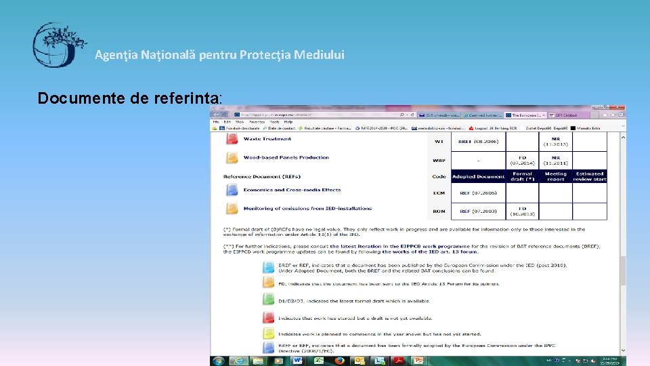Image resolution: width=650 pixels, height=366 pixels.
Task: Switch to the 'Cum vezi lumea' tab
Action: (x=483, y=115)
